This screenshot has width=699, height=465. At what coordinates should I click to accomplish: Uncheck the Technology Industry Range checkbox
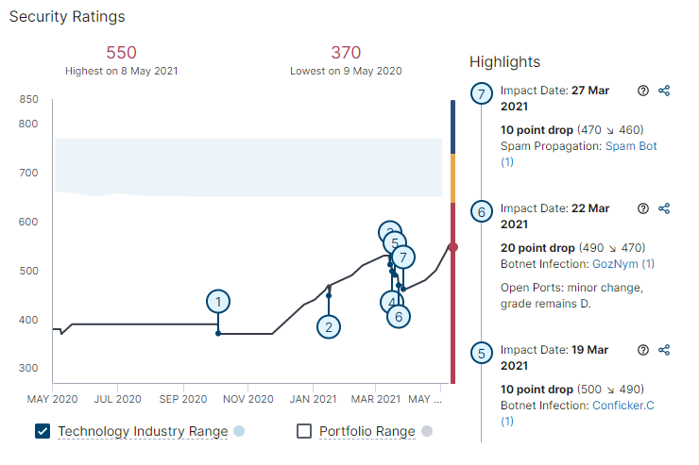(42, 431)
